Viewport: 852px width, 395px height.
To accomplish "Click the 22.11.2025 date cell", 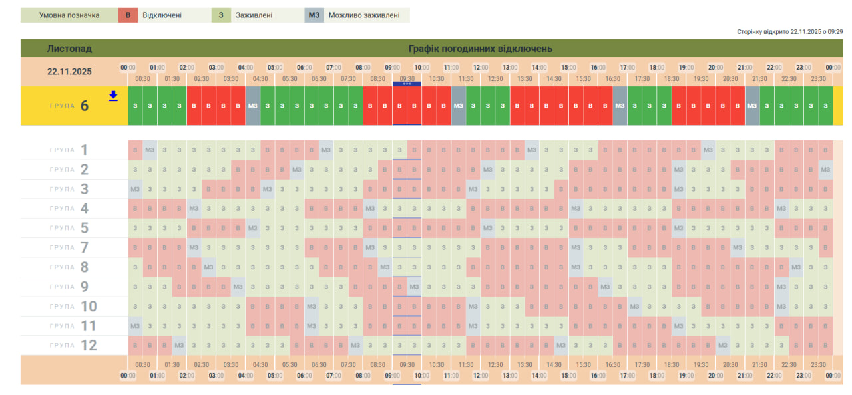I will 69,72.
